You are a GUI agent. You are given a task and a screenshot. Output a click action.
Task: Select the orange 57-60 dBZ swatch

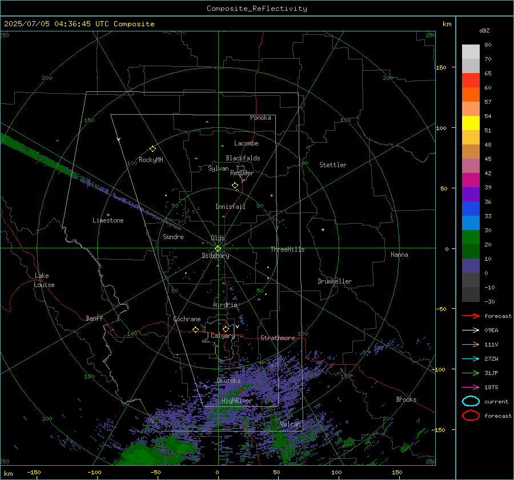[x=471, y=94]
